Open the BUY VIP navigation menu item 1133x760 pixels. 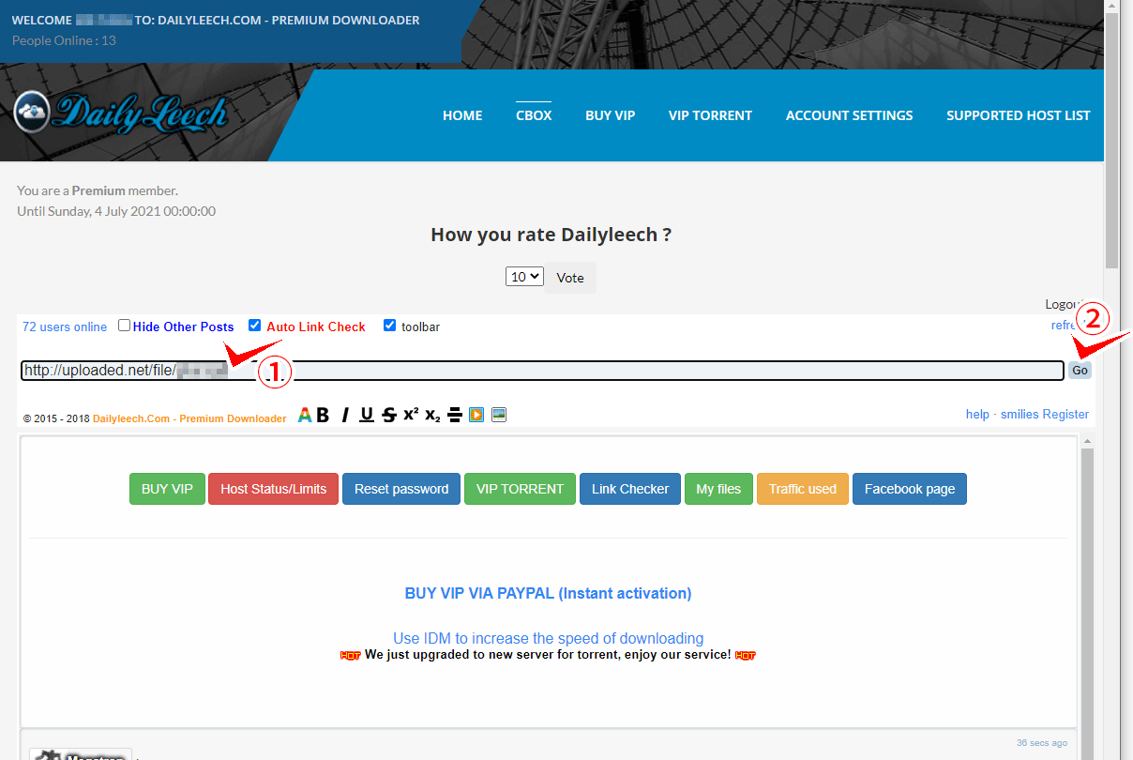(x=611, y=115)
